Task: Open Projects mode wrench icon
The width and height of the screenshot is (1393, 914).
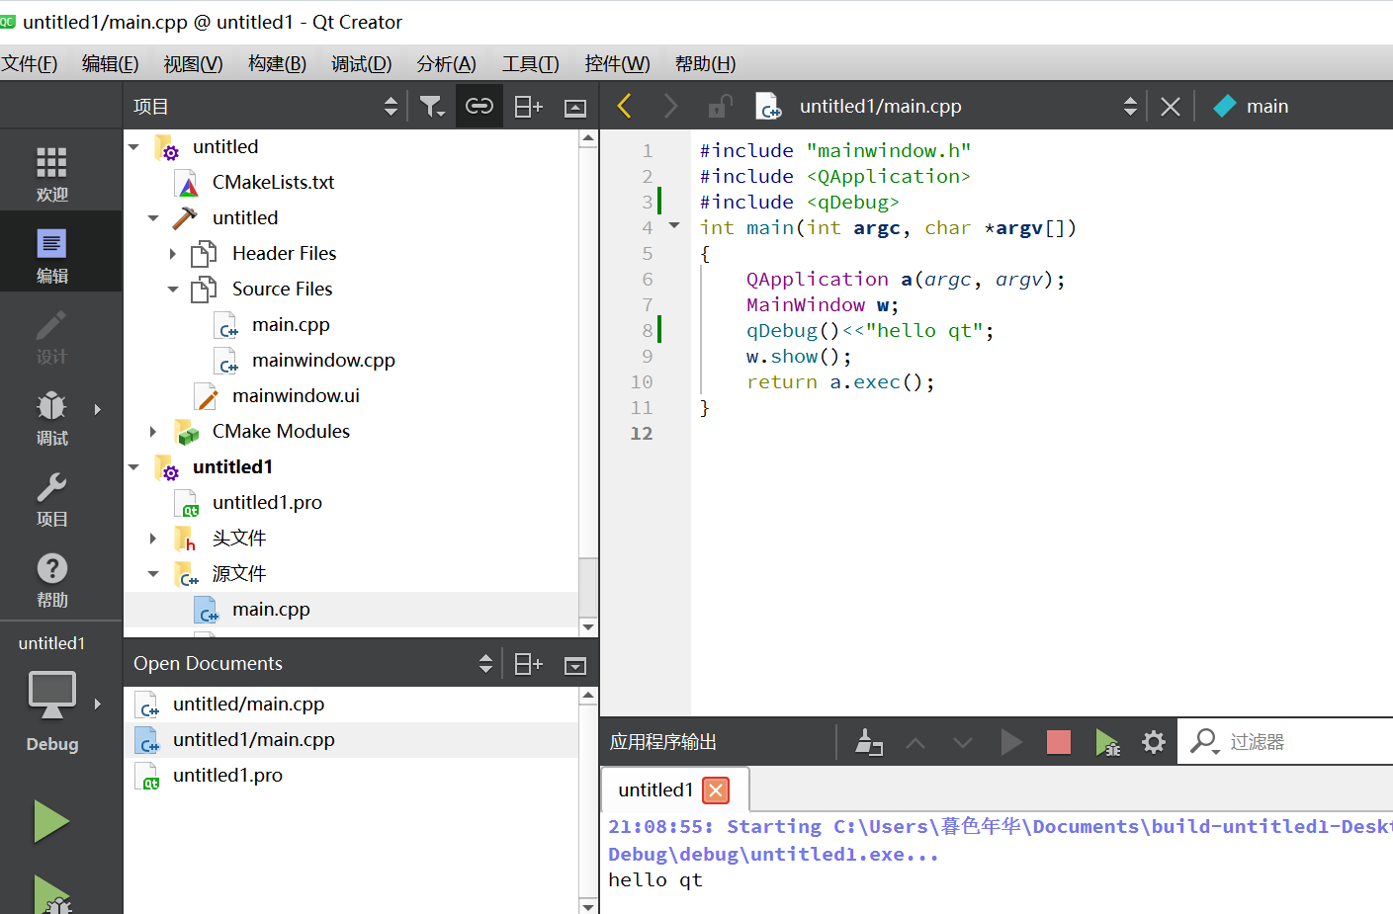Action: click(51, 498)
